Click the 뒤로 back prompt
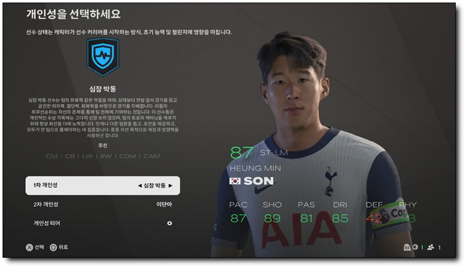 (63, 247)
